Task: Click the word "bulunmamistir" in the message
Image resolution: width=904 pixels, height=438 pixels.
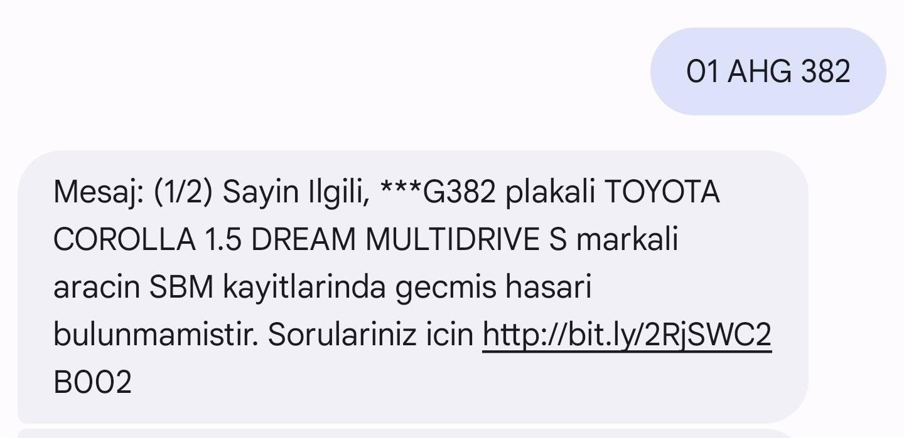Action: [x=155, y=335]
